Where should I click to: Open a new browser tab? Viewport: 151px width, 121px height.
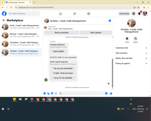pyautogui.click(x=34, y=2)
